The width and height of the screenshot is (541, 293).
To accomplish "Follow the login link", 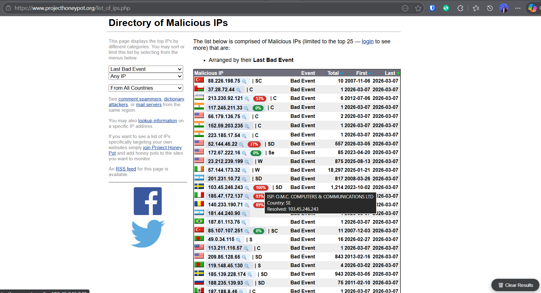I will click(x=367, y=41).
